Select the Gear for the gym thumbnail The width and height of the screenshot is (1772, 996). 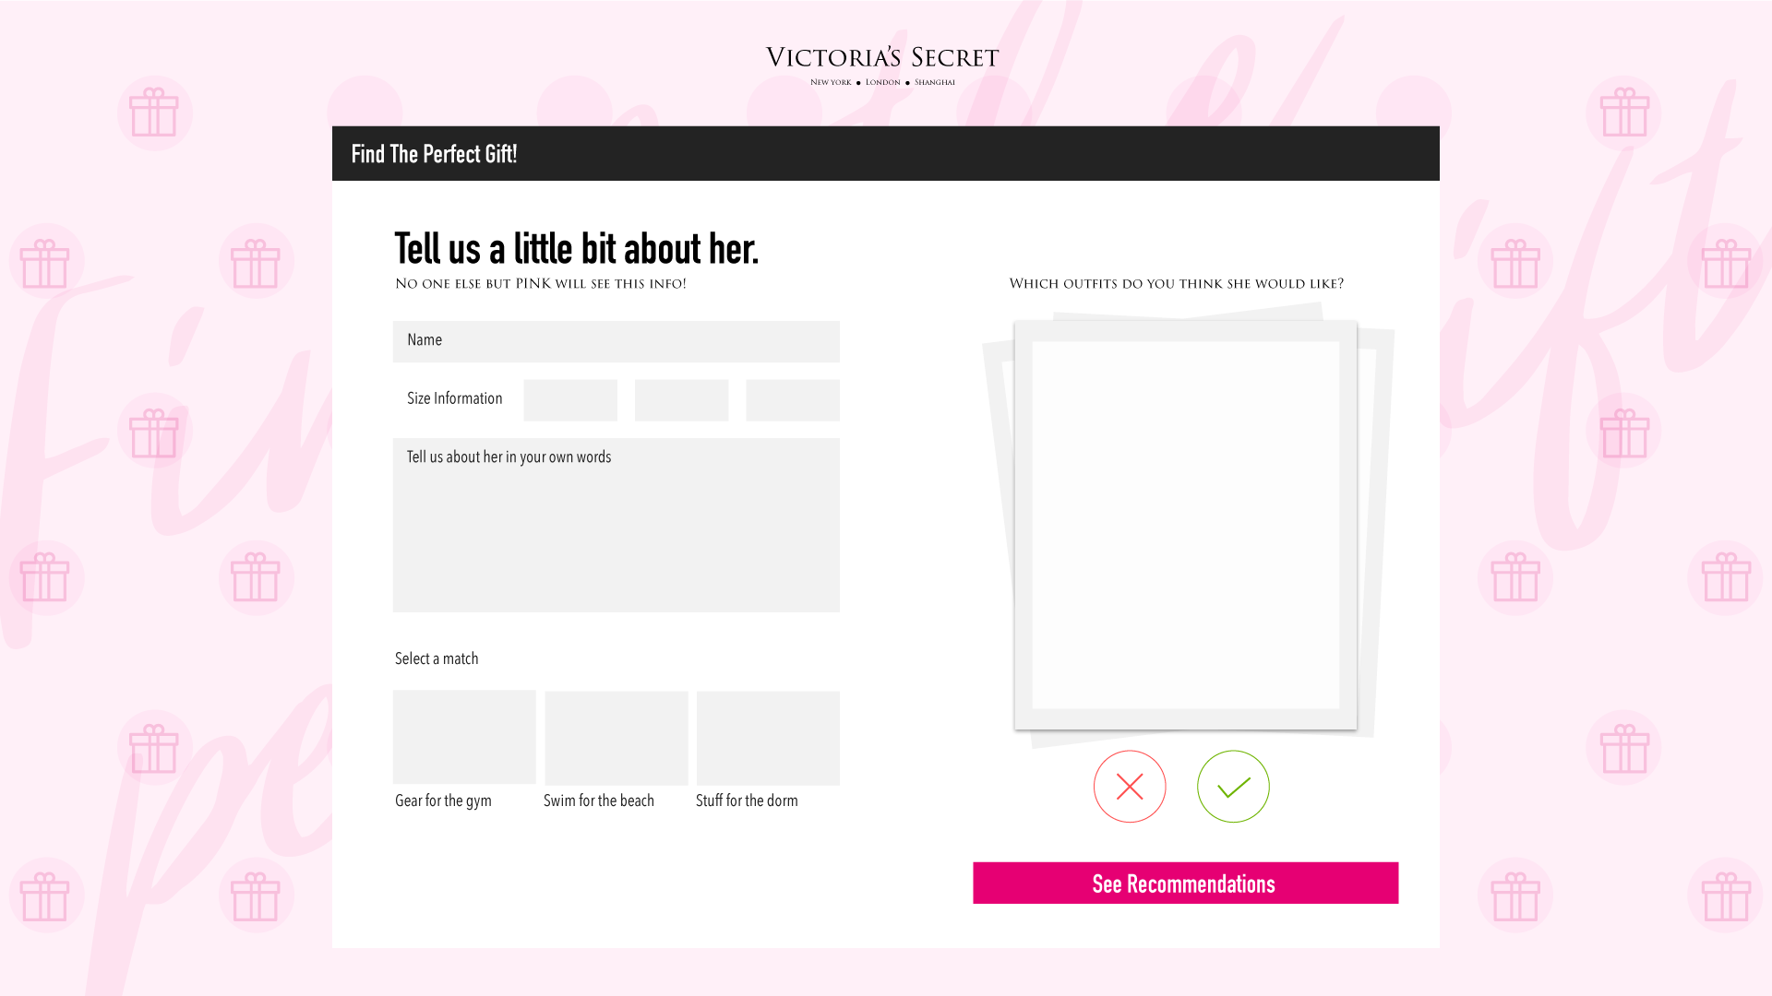point(464,737)
